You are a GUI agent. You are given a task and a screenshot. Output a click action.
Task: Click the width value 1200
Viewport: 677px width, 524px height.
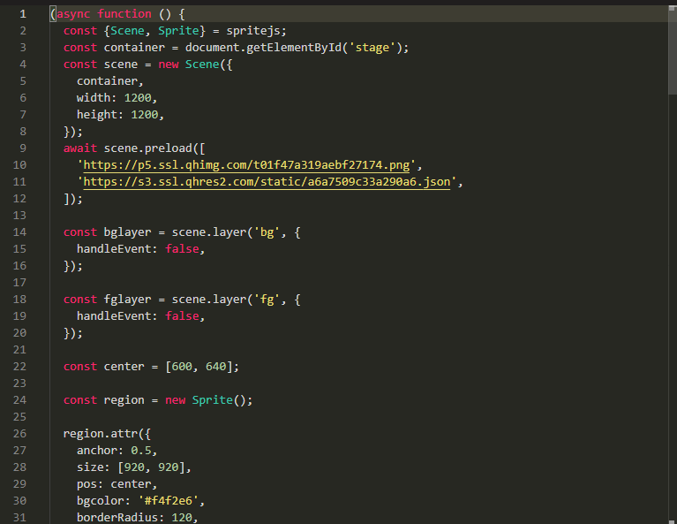coord(138,98)
